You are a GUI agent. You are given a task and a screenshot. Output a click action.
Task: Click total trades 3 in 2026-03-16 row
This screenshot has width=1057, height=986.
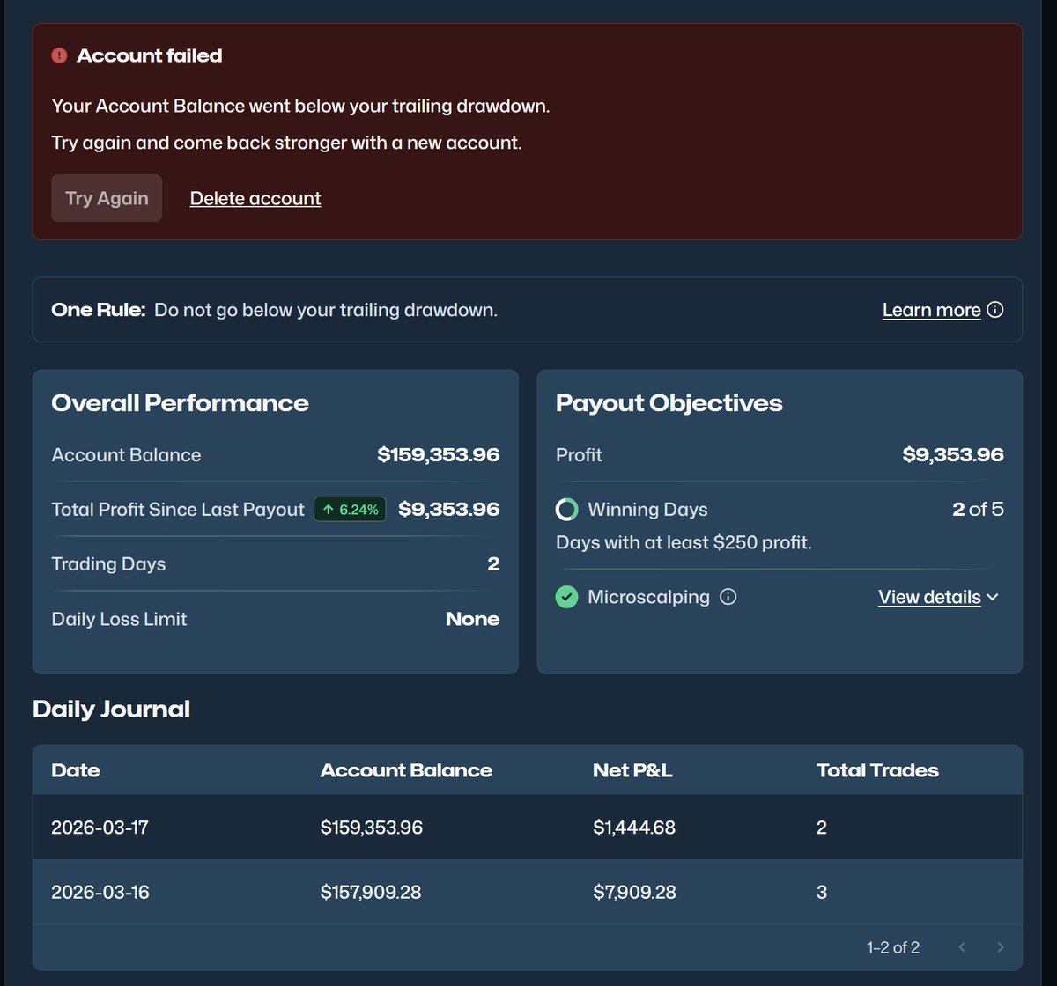click(x=822, y=892)
